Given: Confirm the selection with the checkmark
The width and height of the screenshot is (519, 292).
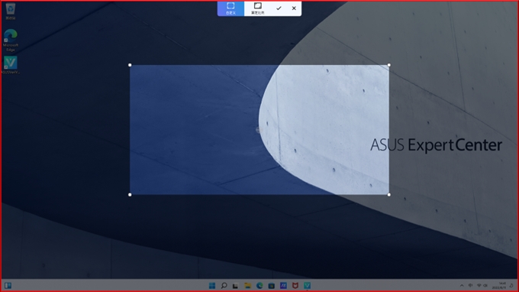Looking at the screenshot, I should pyautogui.click(x=279, y=8).
